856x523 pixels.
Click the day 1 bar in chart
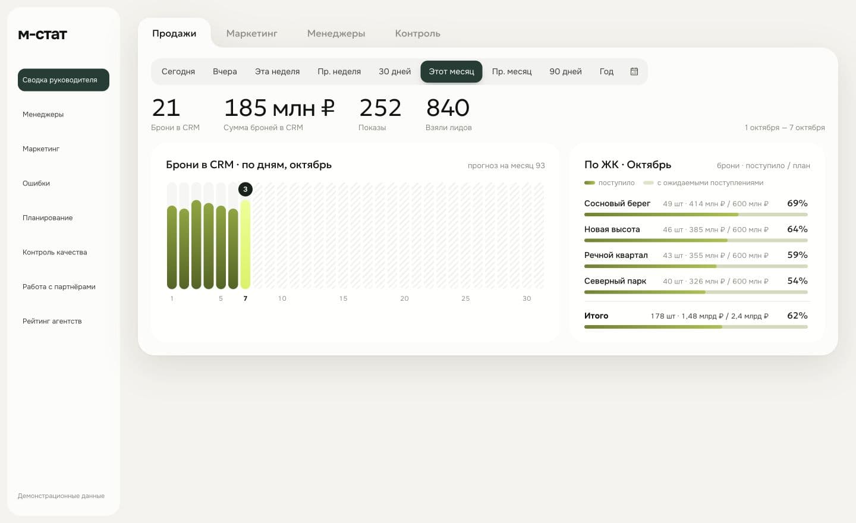[x=172, y=247]
